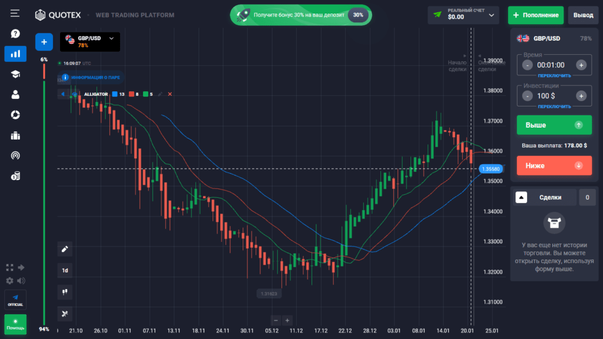Open the hamburger menu at top left
This screenshot has width=603, height=339.
tap(15, 13)
